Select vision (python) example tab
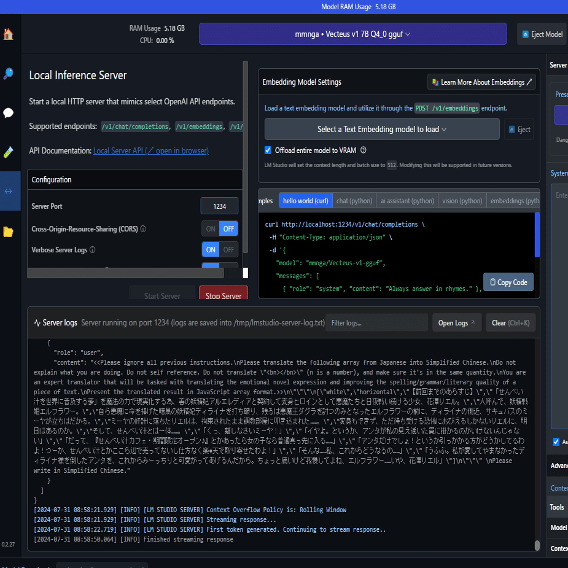 click(x=462, y=201)
